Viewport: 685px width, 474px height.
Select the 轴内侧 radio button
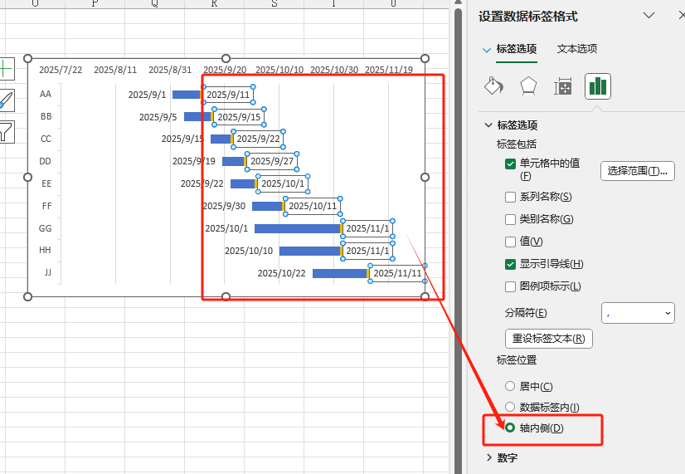pos(510,428)
